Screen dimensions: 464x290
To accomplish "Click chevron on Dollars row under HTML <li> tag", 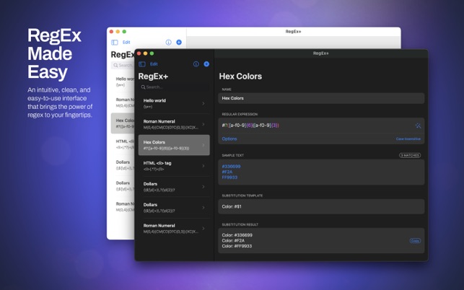I will point(203,187).
